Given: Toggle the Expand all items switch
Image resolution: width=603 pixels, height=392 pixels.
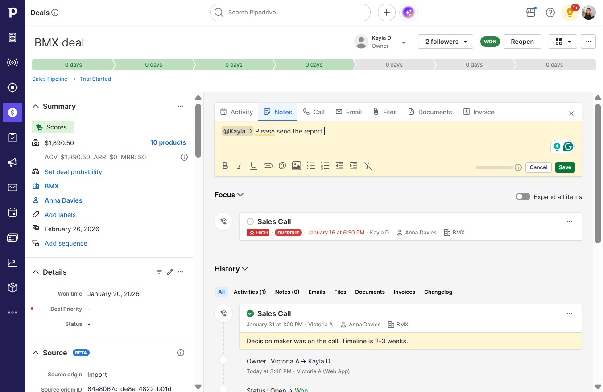Looking at the screenshot, I should tap(523, 197).
